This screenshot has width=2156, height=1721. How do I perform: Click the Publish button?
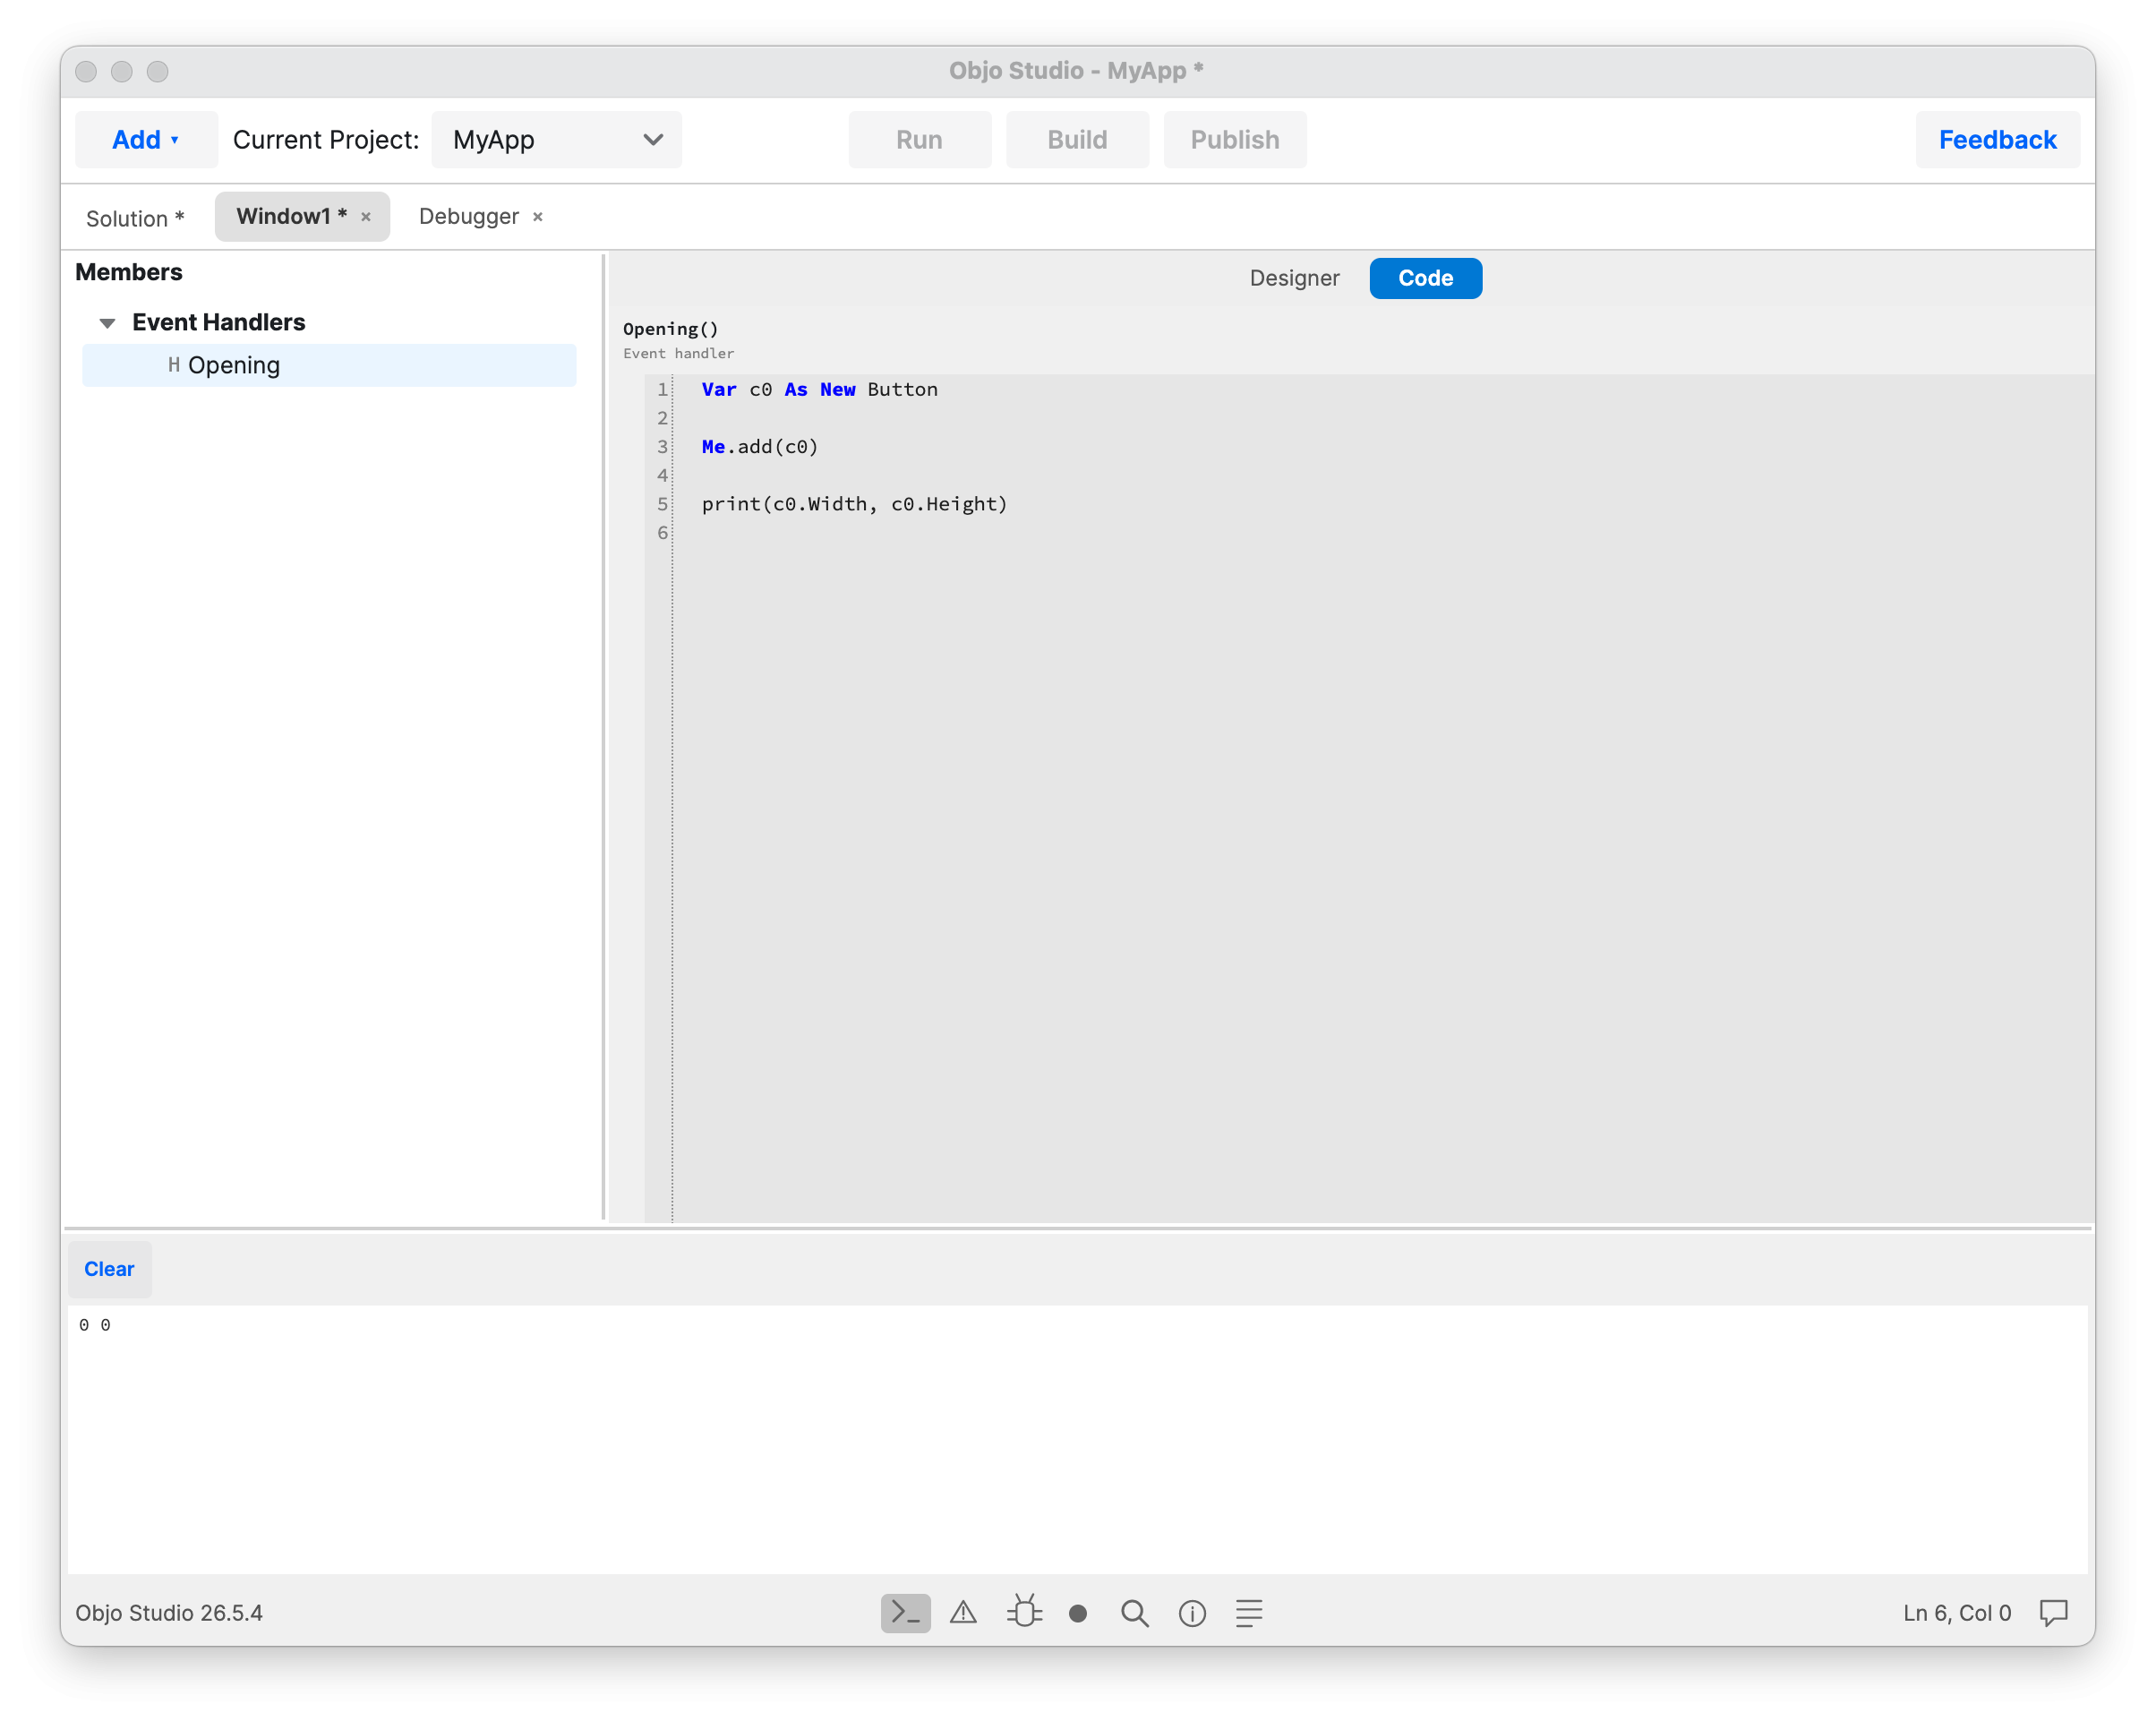pos(1235,140)
